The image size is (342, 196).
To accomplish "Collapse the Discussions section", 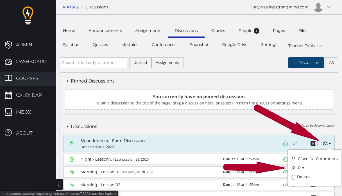I will [x=67, y=127].
